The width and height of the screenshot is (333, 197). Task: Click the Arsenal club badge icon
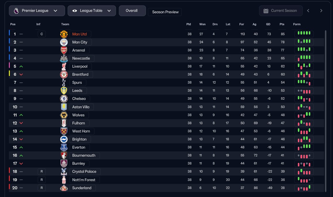(64, 50)
